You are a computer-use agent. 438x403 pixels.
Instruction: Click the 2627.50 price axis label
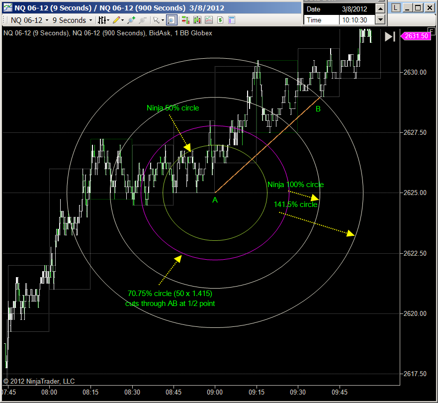click(415, 132)
